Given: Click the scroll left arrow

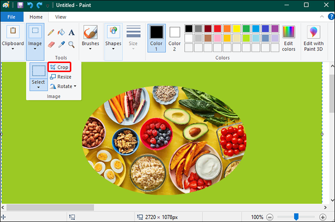Looking at the screenshot, I should click(x=3, y=207).
